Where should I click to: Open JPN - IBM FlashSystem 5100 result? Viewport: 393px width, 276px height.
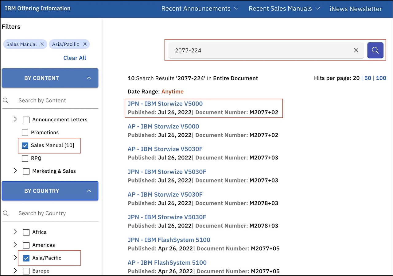[x=169, y=240]
